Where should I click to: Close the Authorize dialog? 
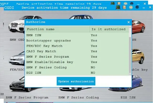click(x=129, y=22)
